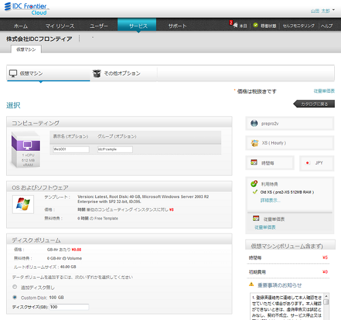Viewport: 341px width, 320px height.
Task: Click the ディスクサイズ(GB) input field
Action: [x=69, y=307]
